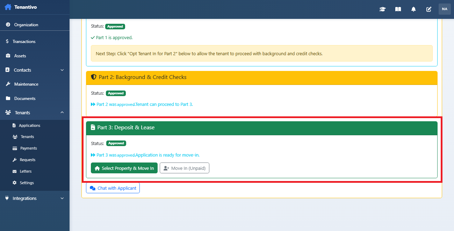
Task: Open the book documentation icon
Action: click(398, 9)
